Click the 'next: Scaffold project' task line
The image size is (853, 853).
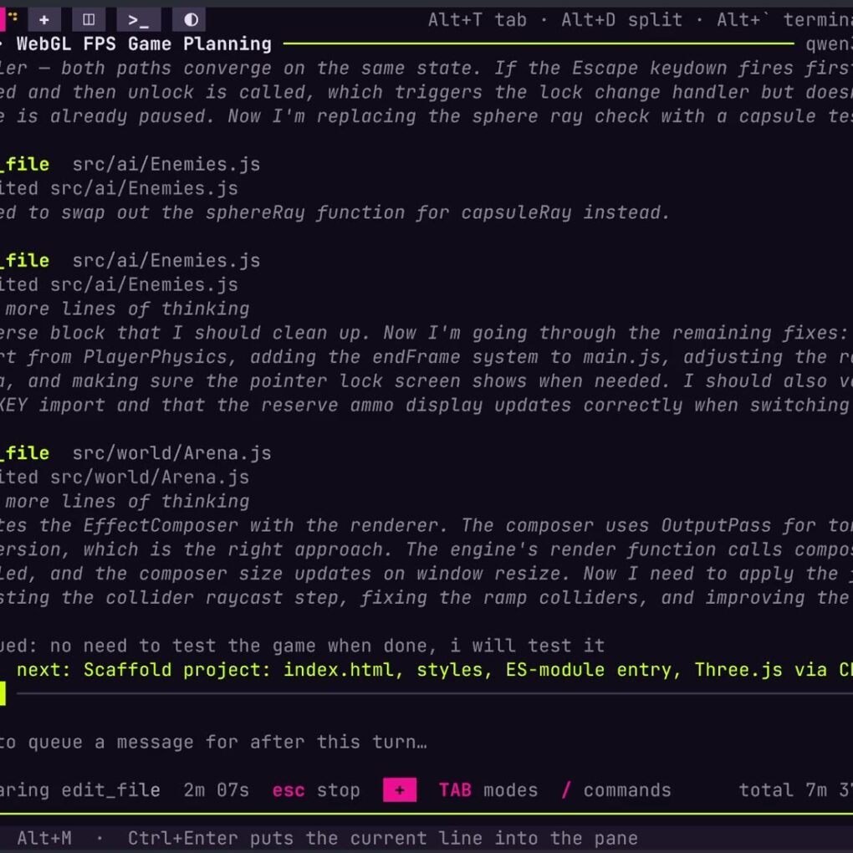pos(435,670)
